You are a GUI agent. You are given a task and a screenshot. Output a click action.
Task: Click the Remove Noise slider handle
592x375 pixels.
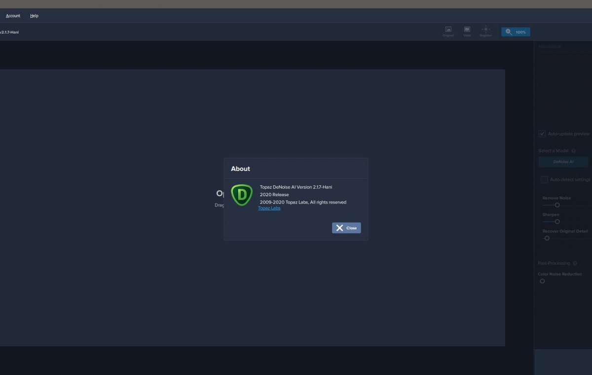[557, 205]
